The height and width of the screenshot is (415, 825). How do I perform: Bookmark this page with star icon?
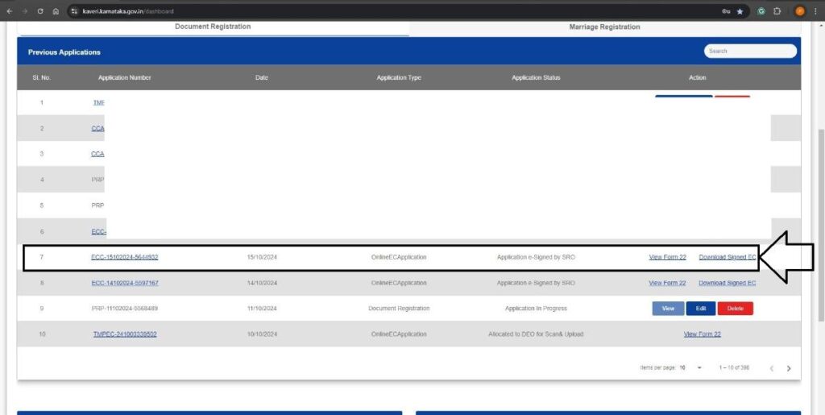(740, 11)
